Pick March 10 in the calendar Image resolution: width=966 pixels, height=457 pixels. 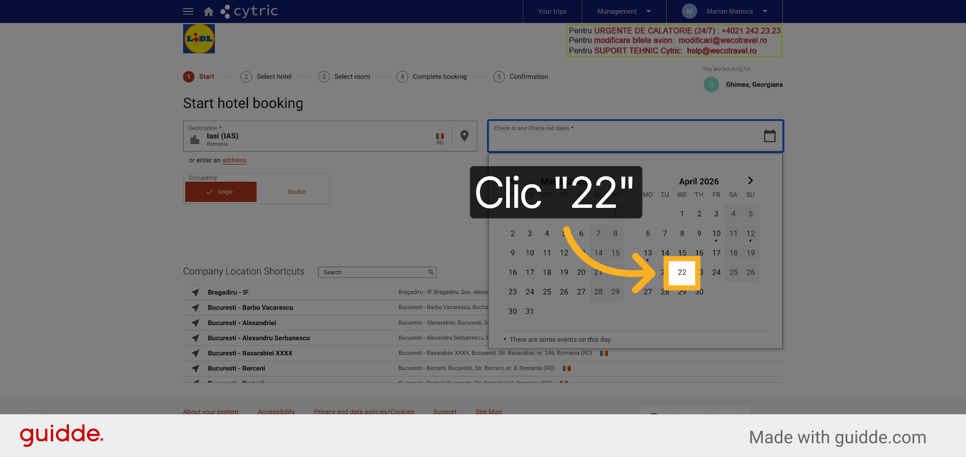tap(529, 253)
